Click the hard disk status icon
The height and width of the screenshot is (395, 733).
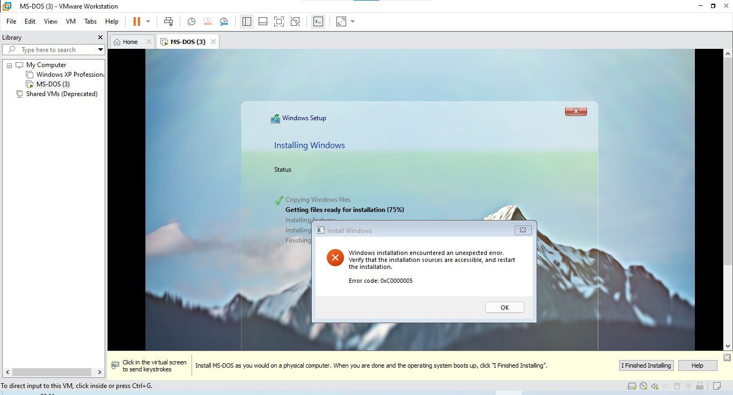pyautogui.click(x=632, y=386)
